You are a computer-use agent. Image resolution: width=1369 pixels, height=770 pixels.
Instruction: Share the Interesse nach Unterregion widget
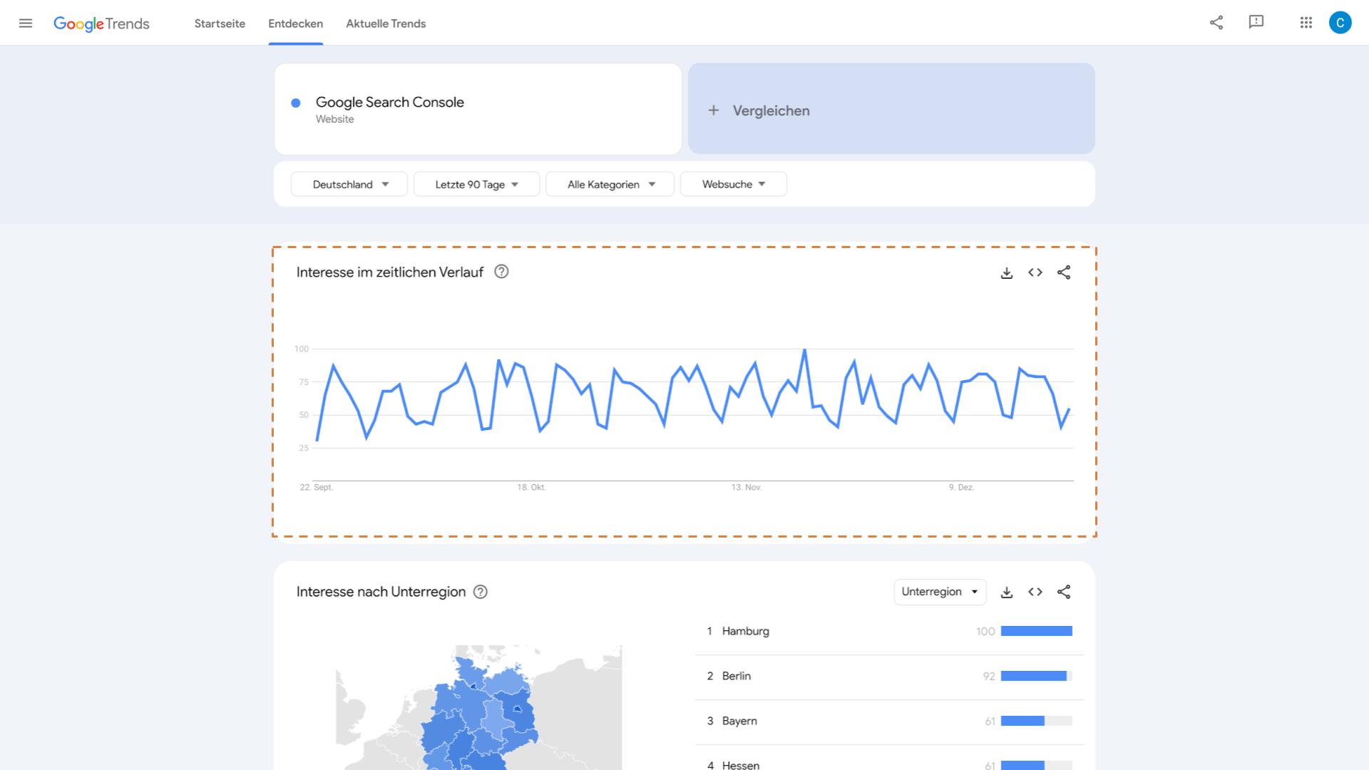pos(1064,592)
